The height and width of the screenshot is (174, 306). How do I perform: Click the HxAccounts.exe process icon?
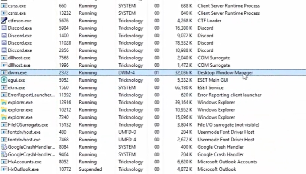(x=4, y=162)
